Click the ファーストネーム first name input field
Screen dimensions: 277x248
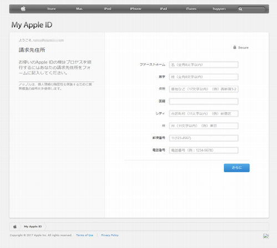tap(204, 65)
